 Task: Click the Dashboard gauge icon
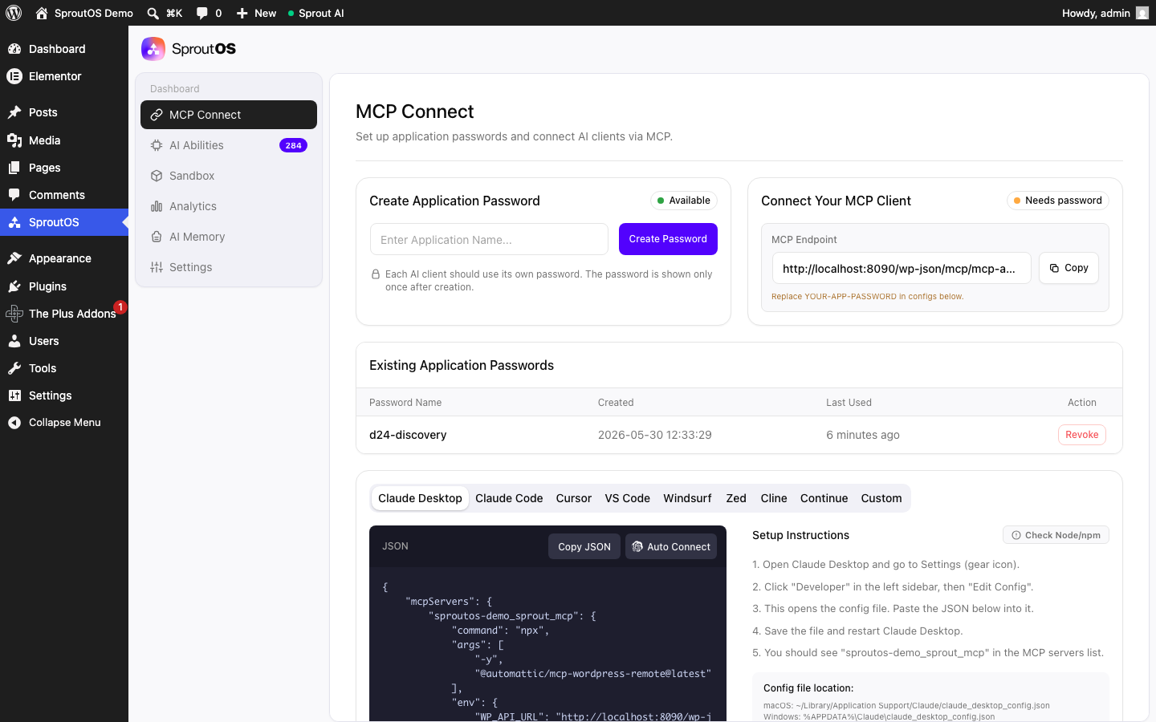(14, 49)
